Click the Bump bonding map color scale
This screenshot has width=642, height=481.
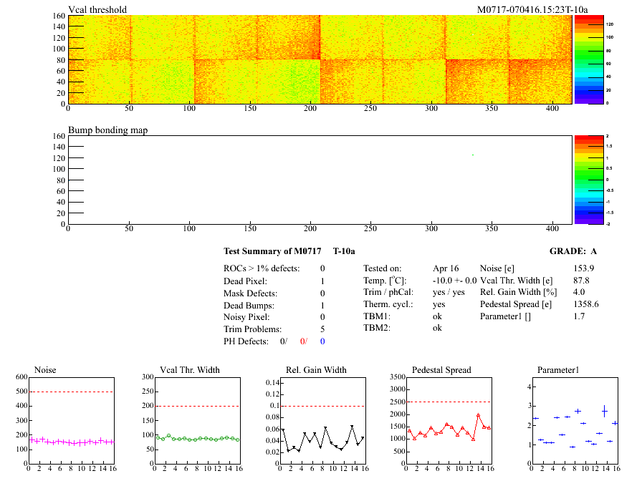tap(581, 179)
